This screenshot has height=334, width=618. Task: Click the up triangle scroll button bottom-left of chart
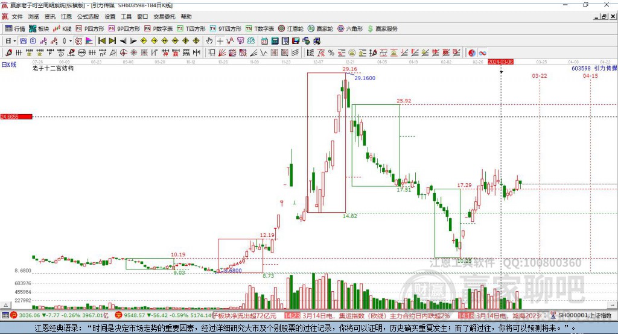click(x=5, y=305)
